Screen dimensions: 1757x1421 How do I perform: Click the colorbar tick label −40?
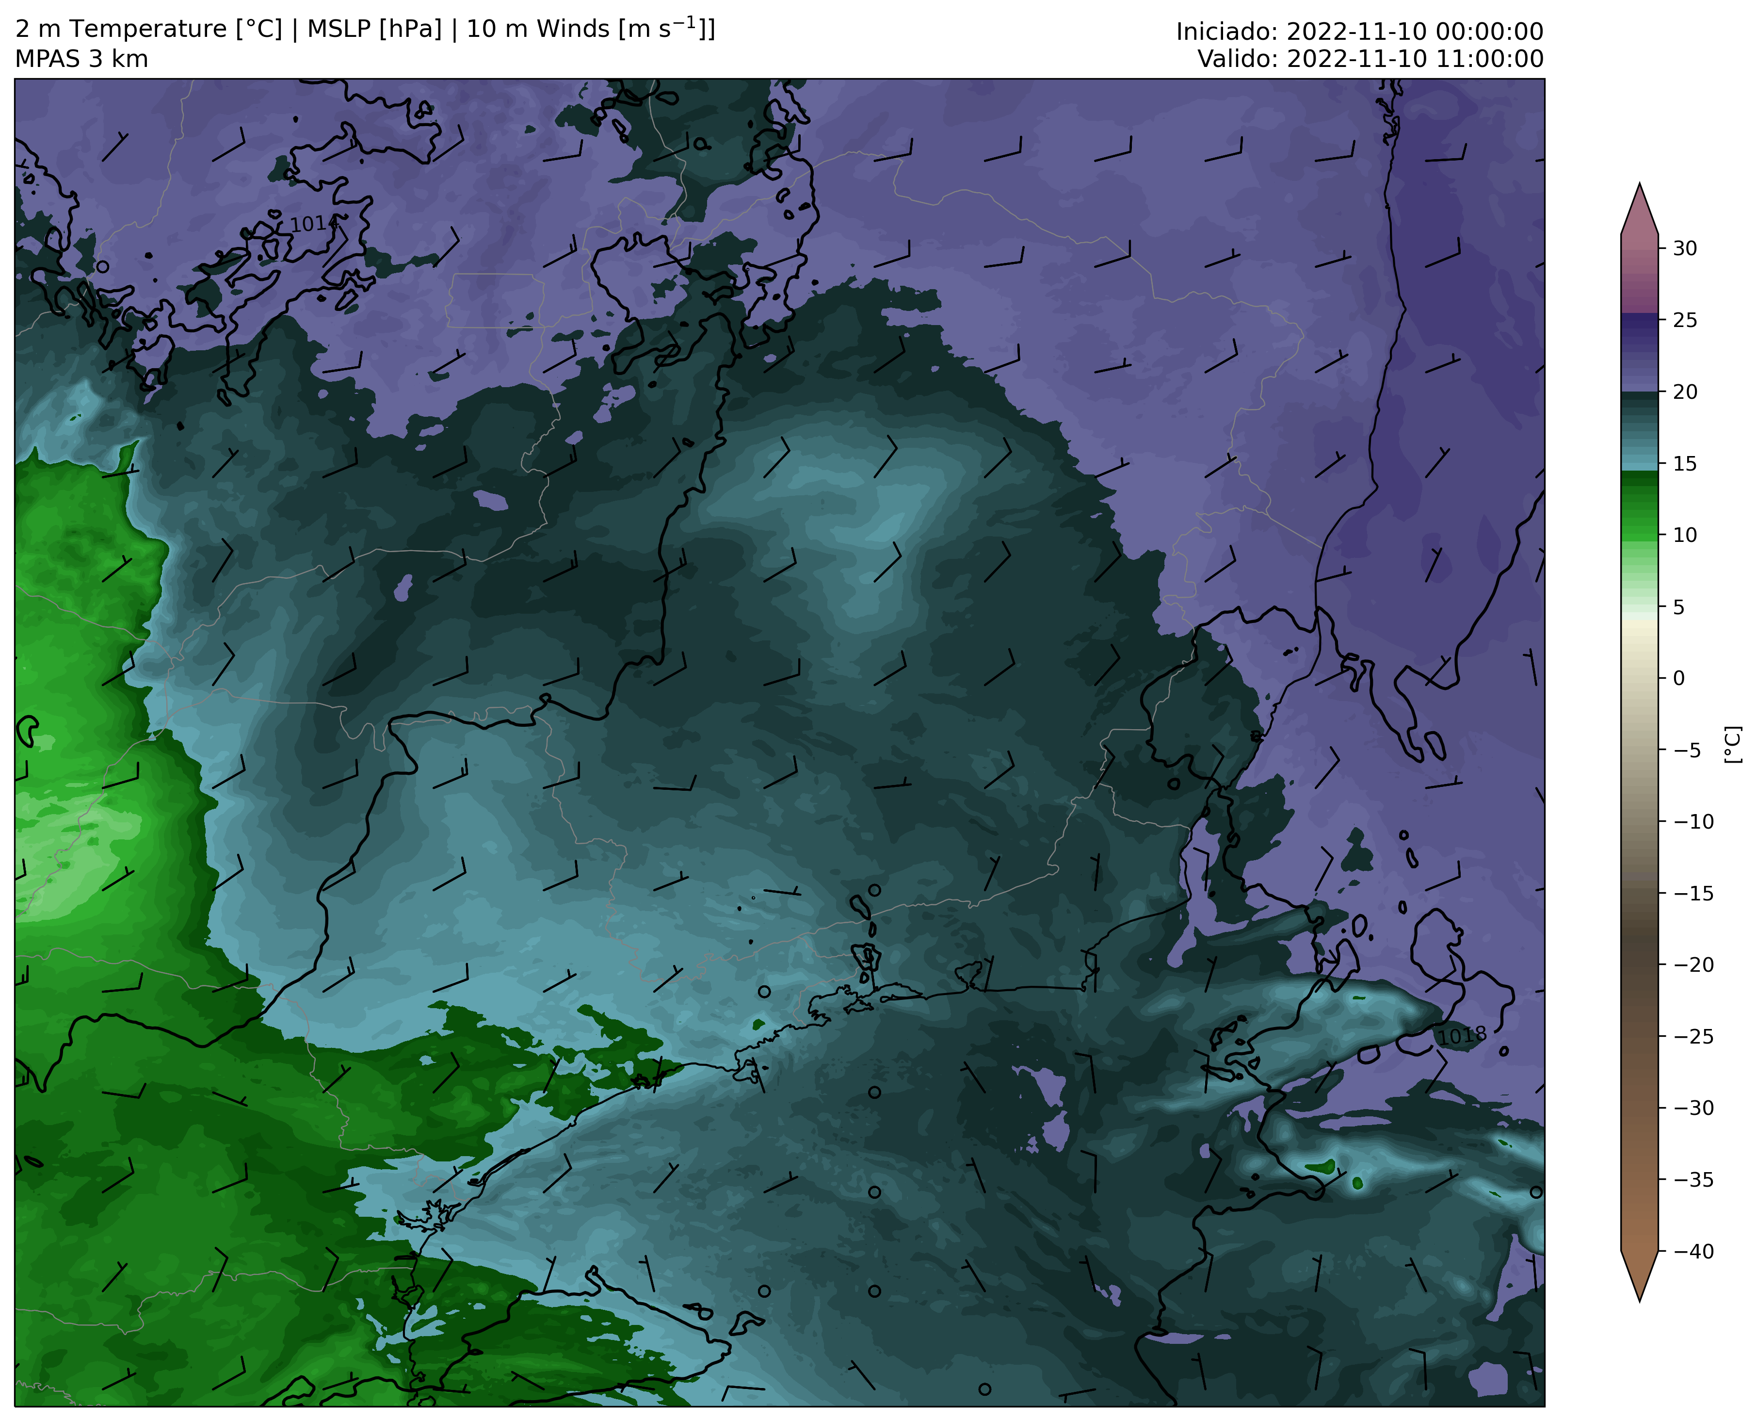click(1693, 1251)
